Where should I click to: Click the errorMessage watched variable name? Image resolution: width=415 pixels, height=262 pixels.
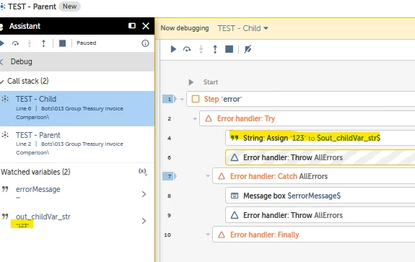pyautogui.click(x=38, y=189)
